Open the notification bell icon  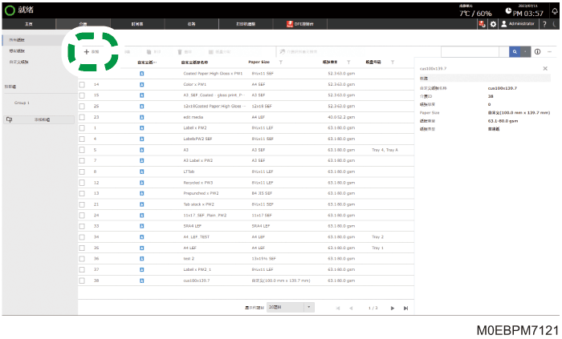[555, 10]
